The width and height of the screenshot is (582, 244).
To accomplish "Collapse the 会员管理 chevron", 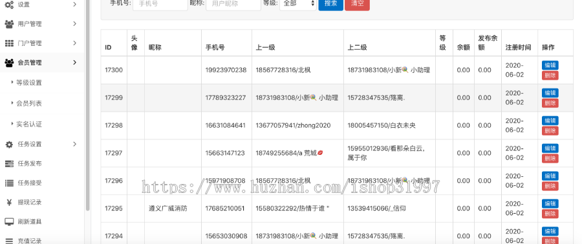I will click(74, 62).
